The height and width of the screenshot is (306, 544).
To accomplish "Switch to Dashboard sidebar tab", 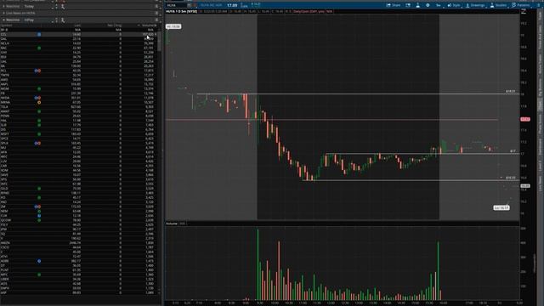I will (541, 147).
